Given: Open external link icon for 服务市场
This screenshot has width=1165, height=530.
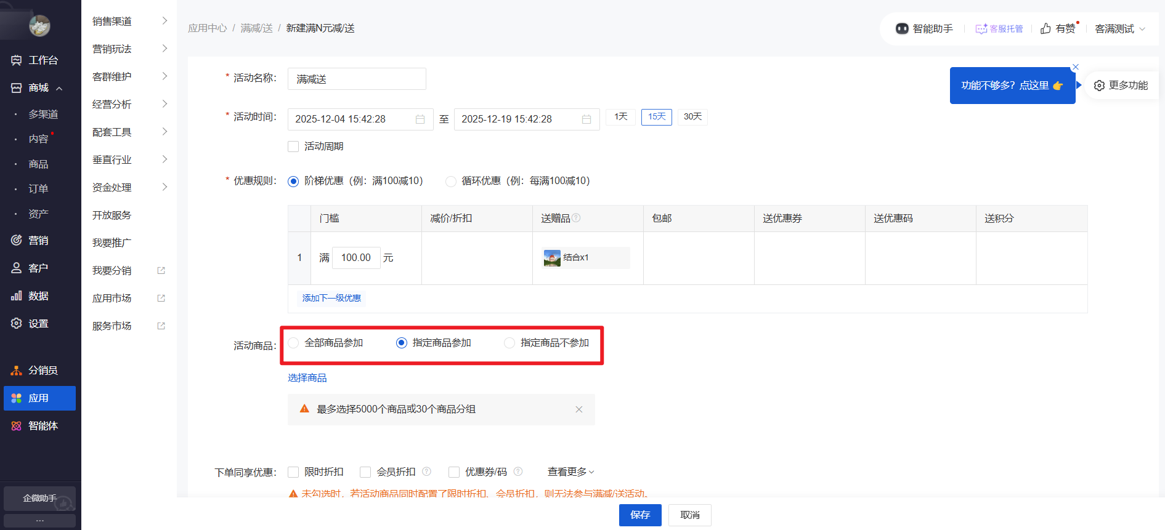Looking at the screenshot, I should click(x=161, y=326).
